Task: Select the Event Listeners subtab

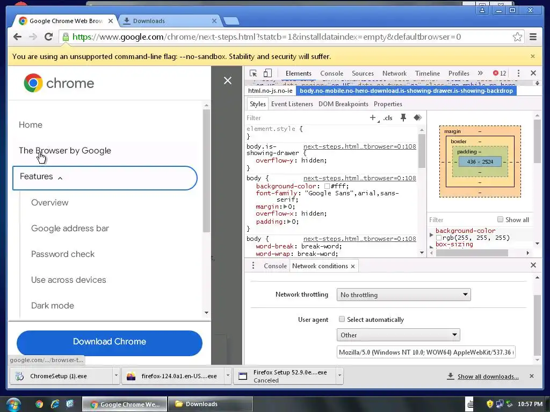Action: tap(292, 104)
